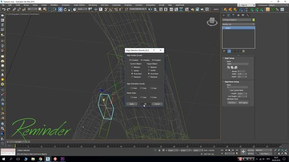Activate the Select and Link tool
The height and width of the screenshot is (162, 289).
pos(14,9)
